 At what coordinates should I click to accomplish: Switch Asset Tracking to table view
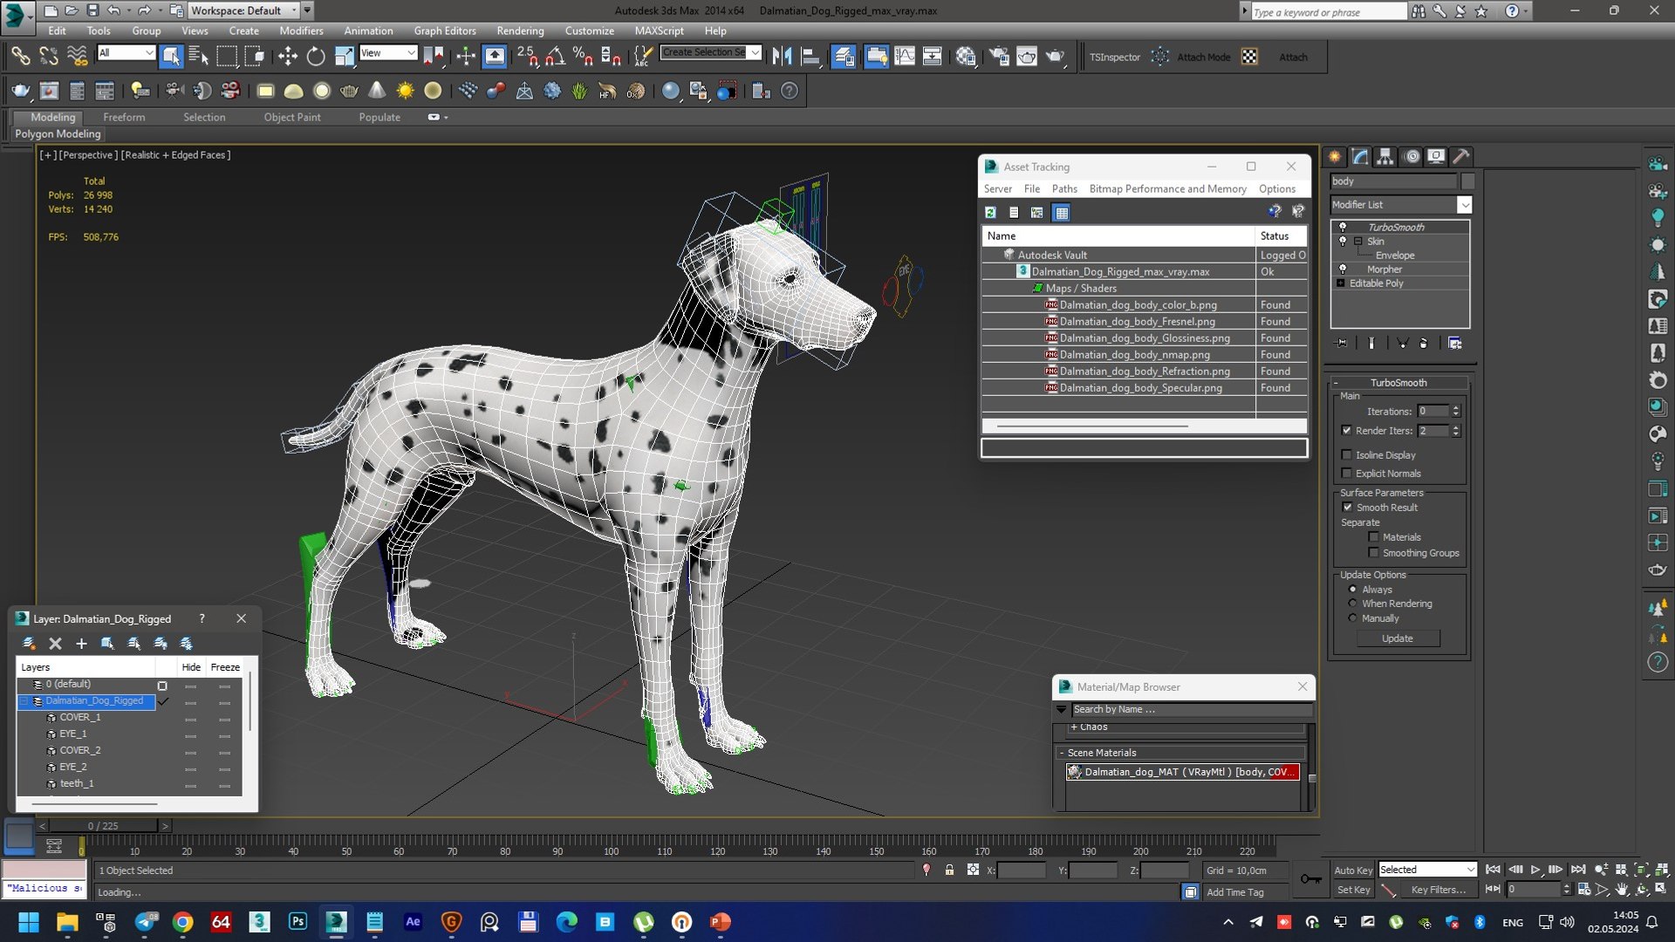point(1062,212)
